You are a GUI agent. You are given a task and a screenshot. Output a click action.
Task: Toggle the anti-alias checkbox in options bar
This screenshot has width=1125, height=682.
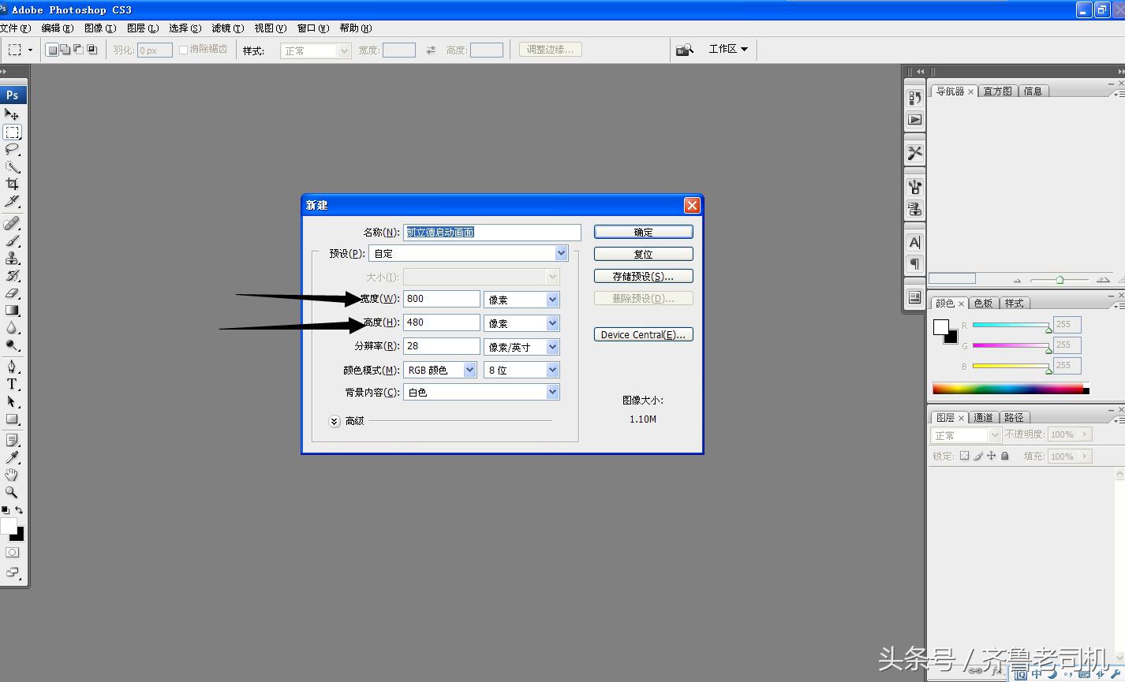click(x=183, y=50)
